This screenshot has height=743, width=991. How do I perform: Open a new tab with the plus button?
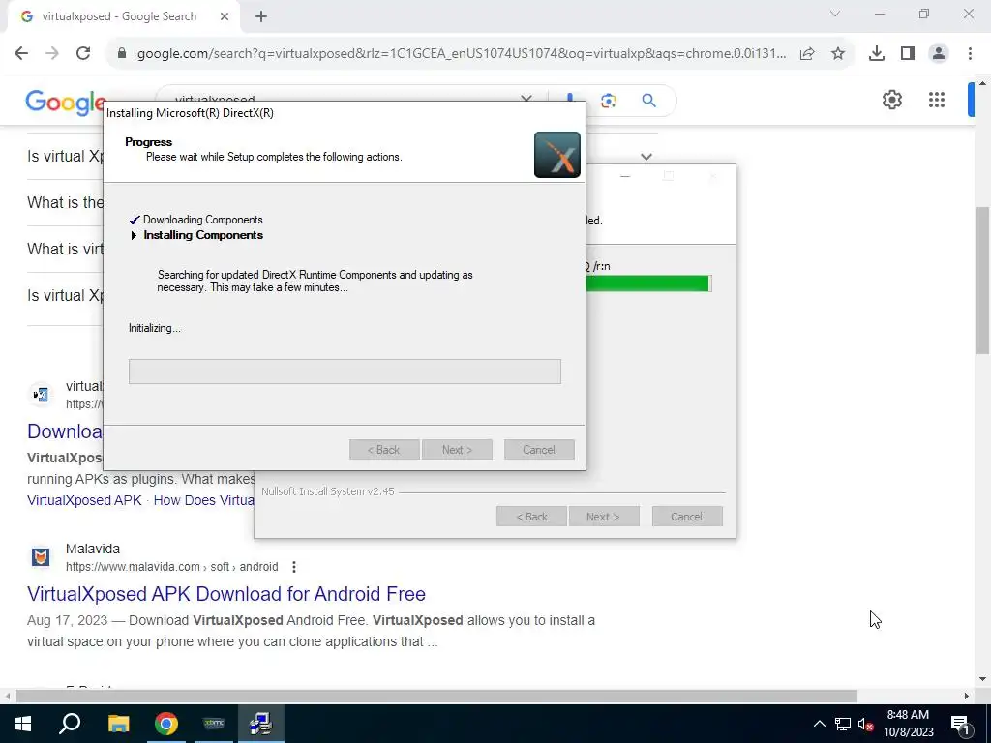click(261, 17)
